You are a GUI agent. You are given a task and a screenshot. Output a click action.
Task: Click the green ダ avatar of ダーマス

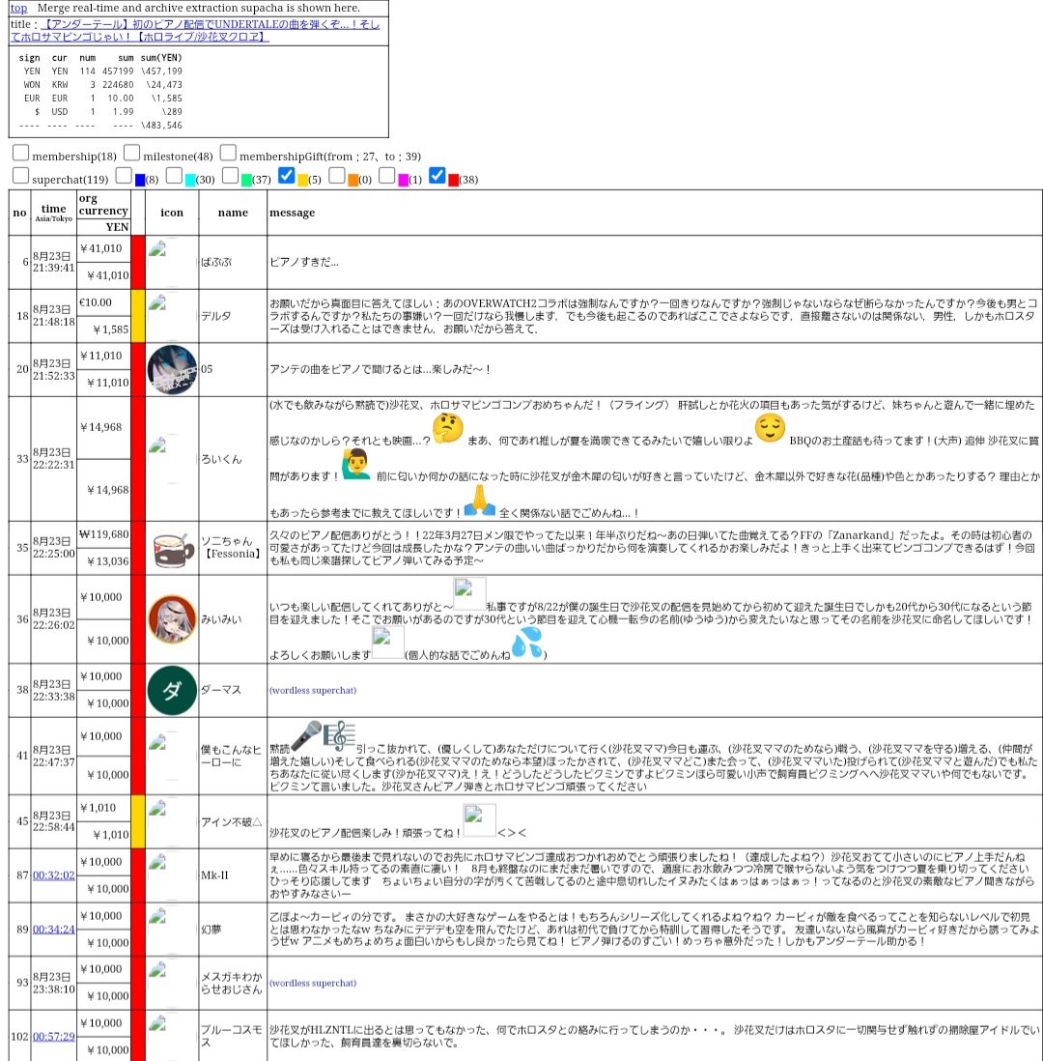[x=173, y=690]
